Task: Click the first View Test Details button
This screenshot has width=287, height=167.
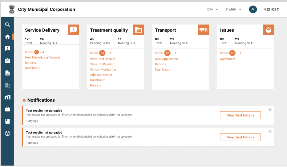Action: click(240, 115)
